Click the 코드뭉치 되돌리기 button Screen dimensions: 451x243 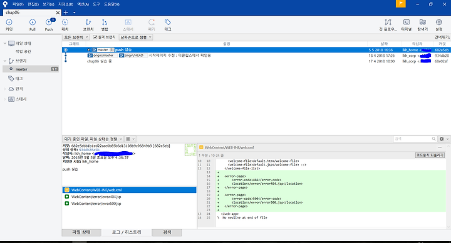tap(430, 155)
